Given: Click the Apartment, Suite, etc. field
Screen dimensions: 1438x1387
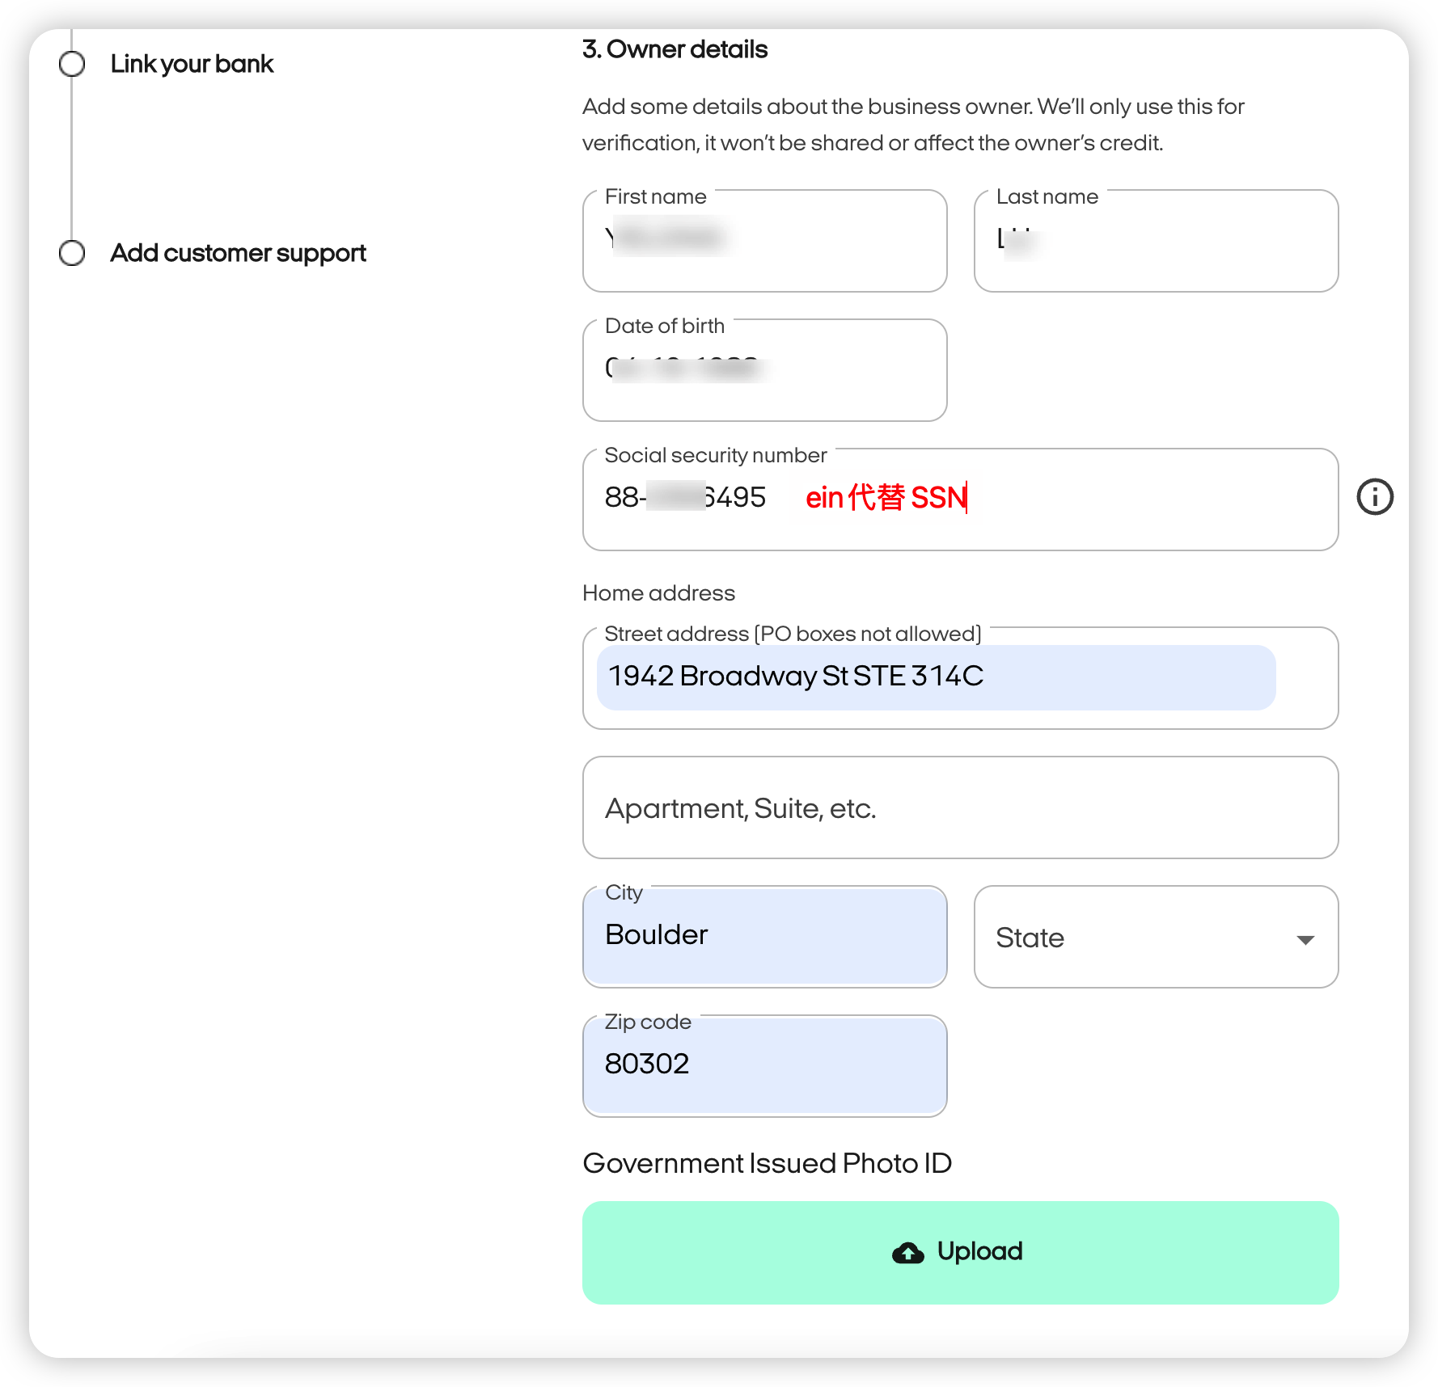Looking at the screenshot, I should pyautogui.click(x=960, y=807).
